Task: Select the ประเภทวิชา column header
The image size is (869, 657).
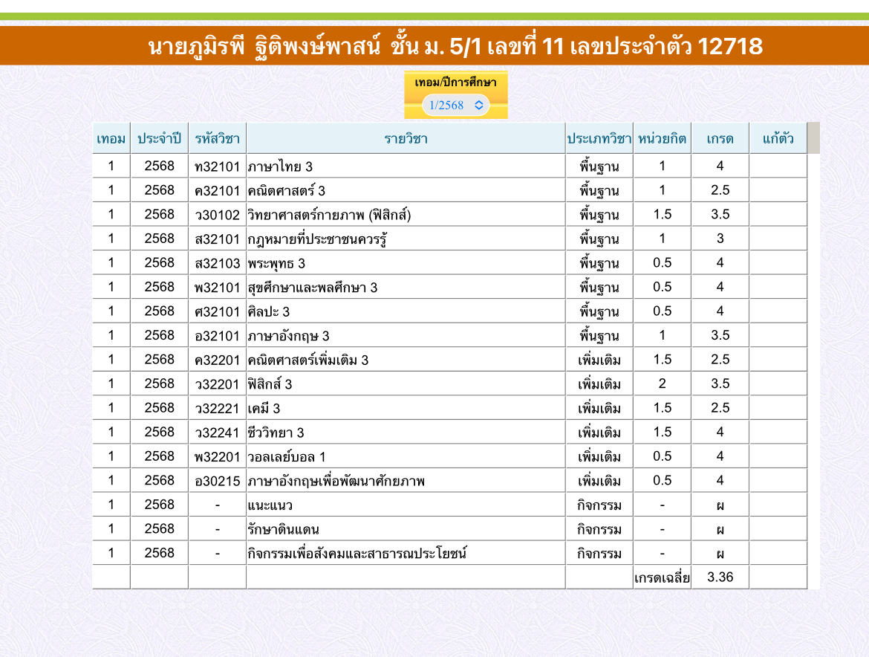Action: tap(599, 139)
